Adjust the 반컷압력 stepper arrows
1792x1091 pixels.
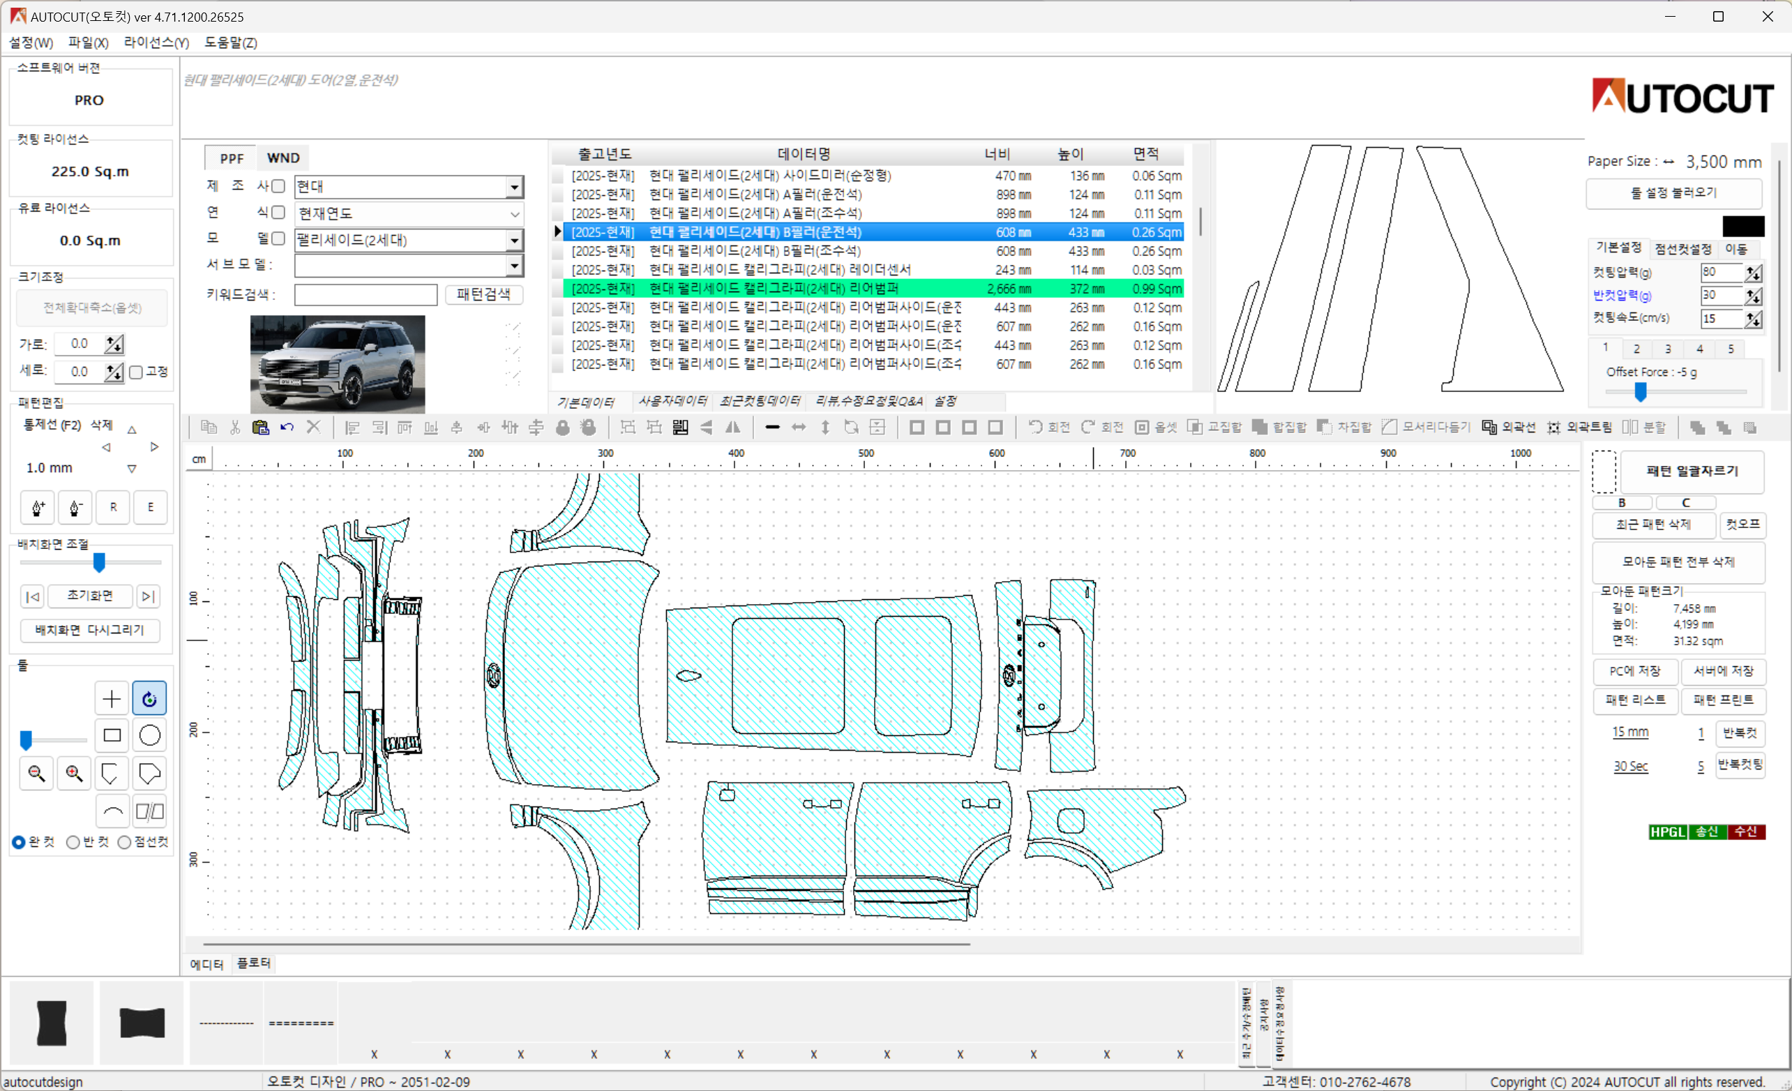pos(1754,296)
